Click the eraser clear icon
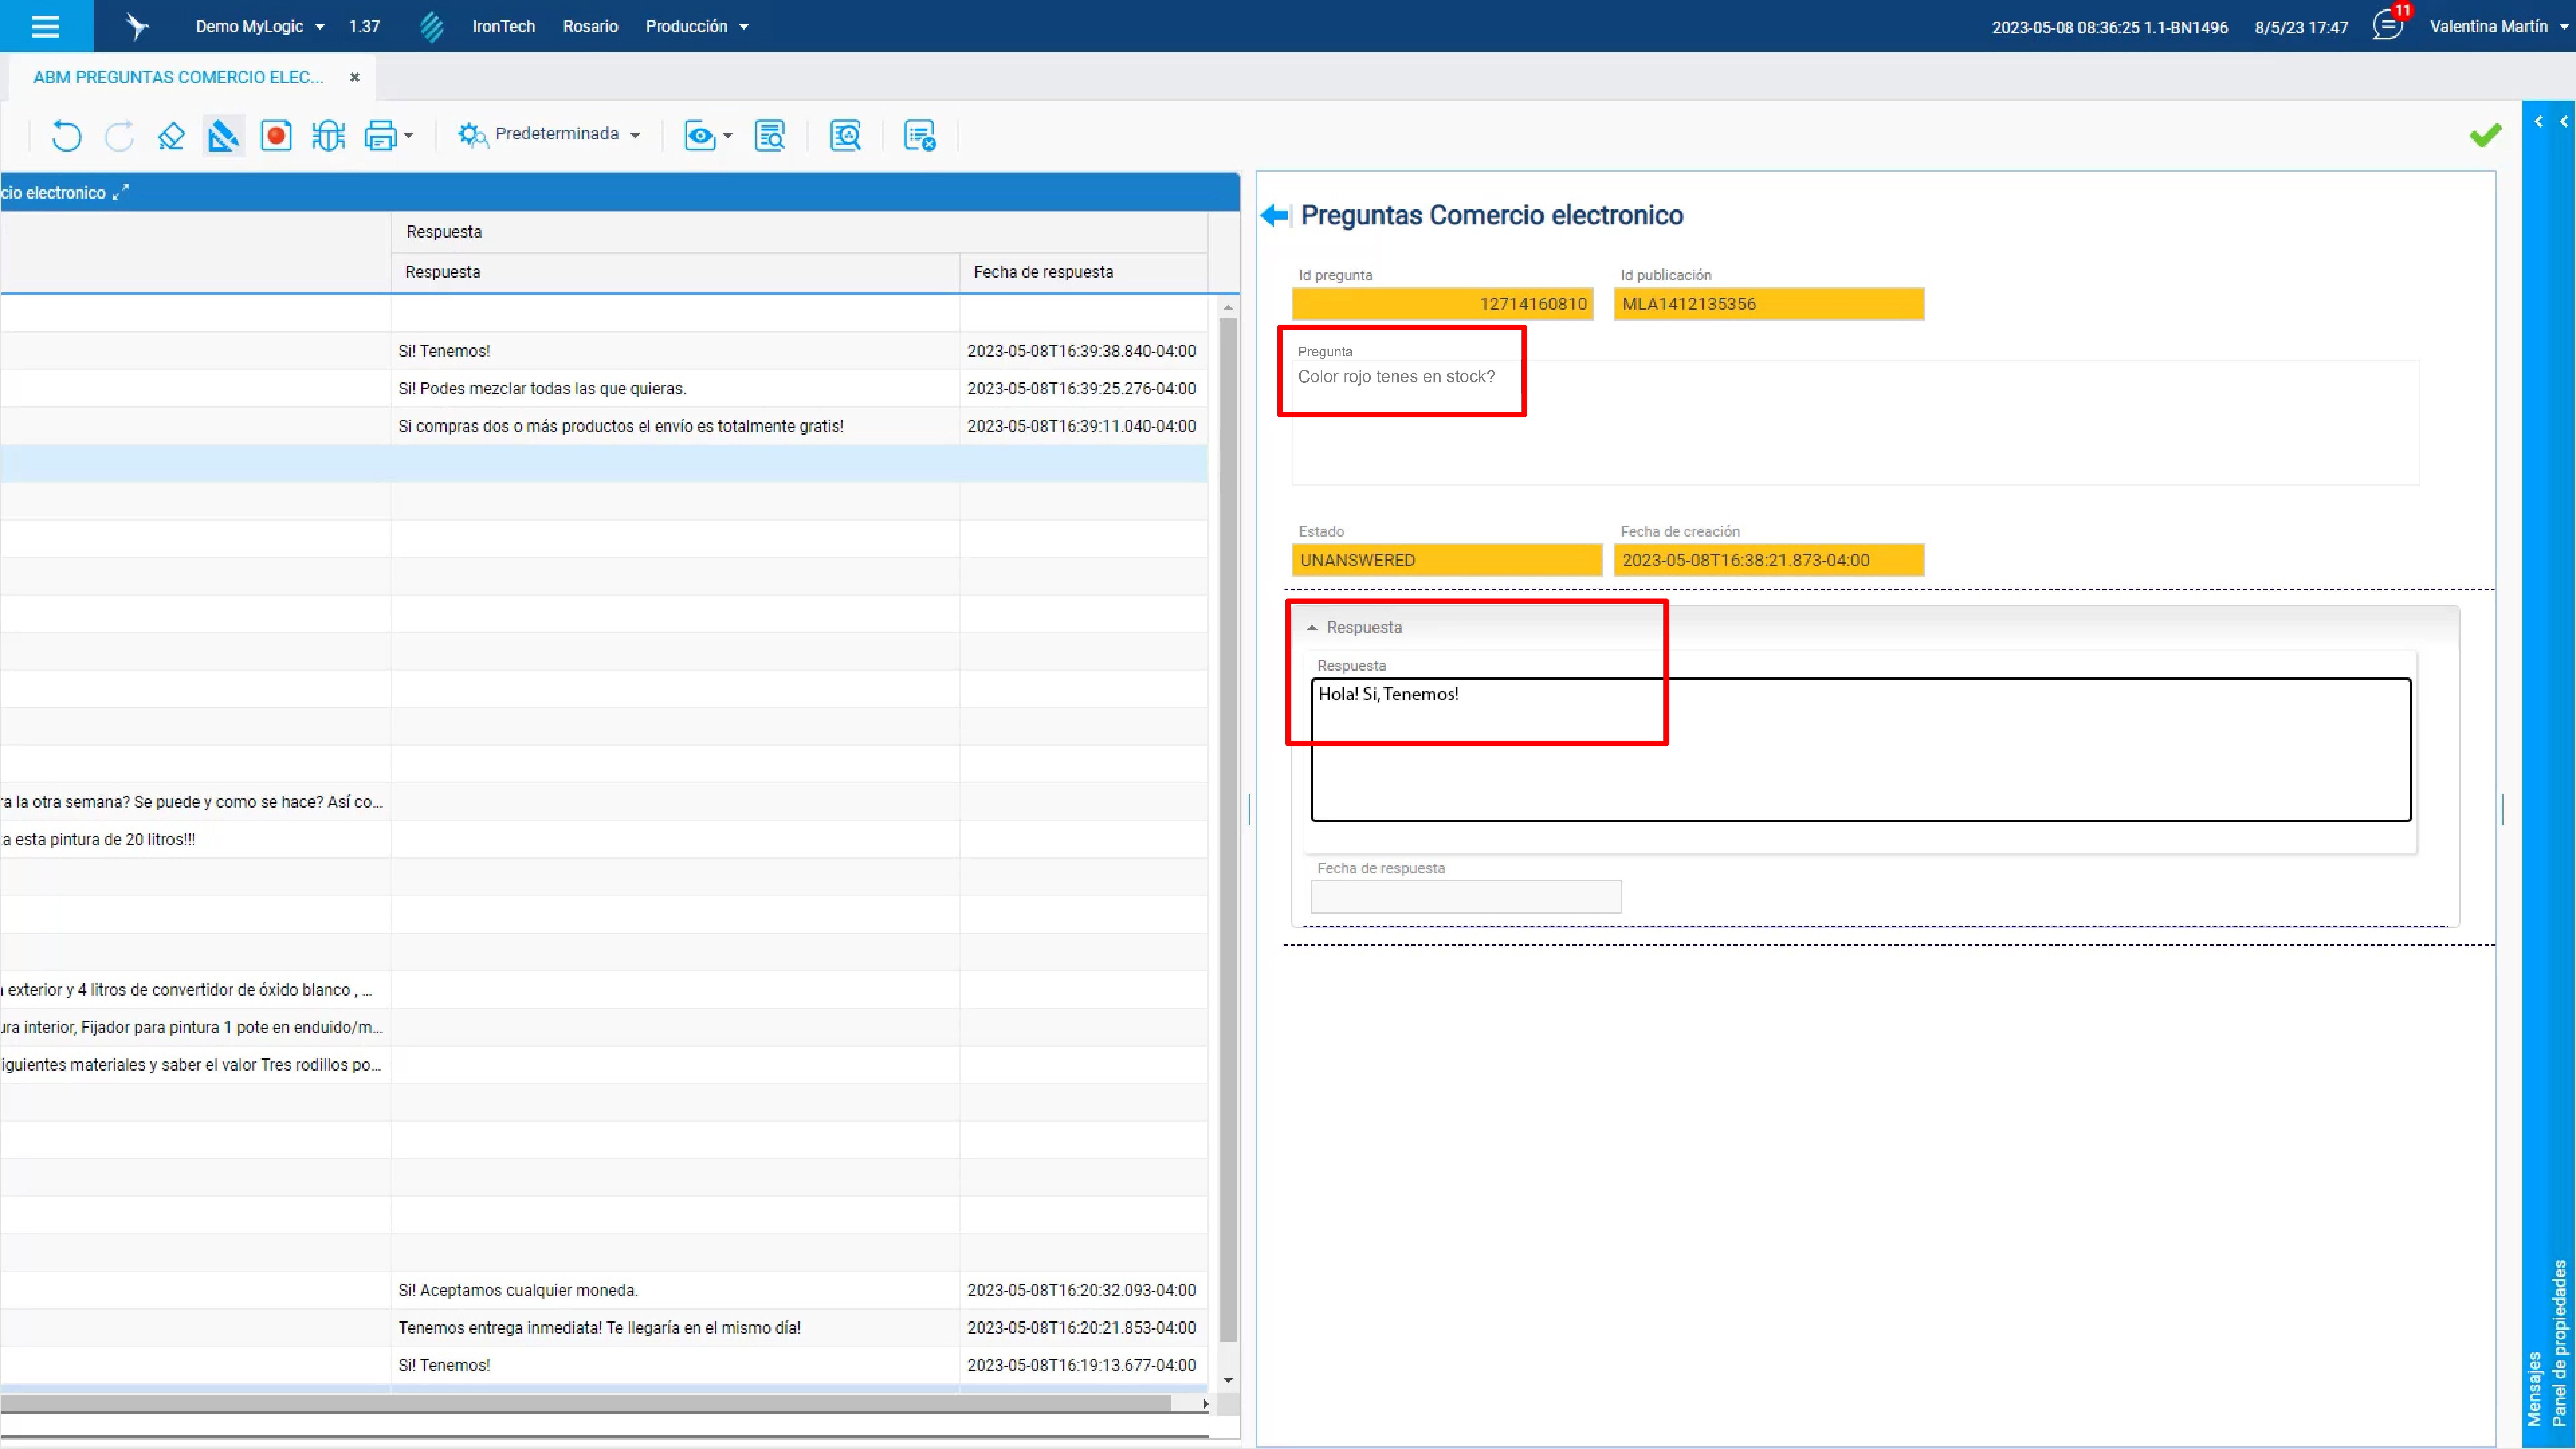Viewport: 2576px width, 1449px height. click(x=171, y=135)
